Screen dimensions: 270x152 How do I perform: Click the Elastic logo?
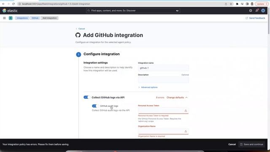tap(10, 11)
